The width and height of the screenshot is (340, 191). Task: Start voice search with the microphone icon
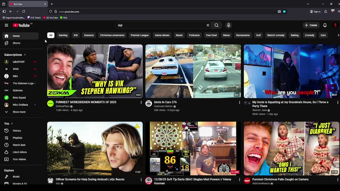(x=228, y=25)
